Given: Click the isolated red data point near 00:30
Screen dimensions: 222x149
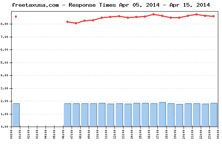Looking at the screenshot, I should click(x=16, y=17).
